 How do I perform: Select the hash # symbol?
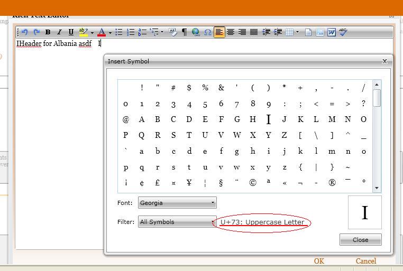[173, 88]
